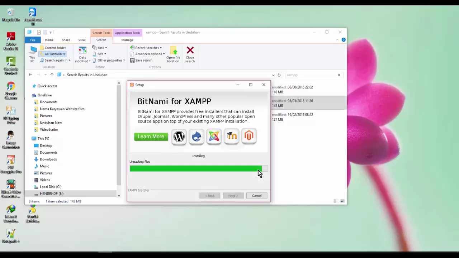Open Nama Karyawan Website.files folder
Viewport: 459px width, 258px height.
(x=59, y=109)
